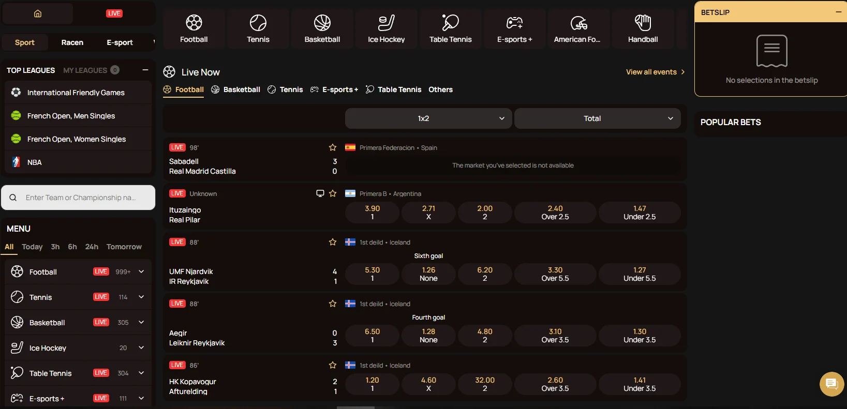Bet 6.50 on Aegir for Fourth goal
The width and height of the screenshot is (847, 409).
tap(372, 336)
